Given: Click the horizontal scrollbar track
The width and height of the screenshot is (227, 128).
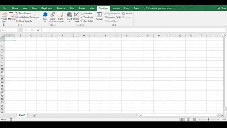Looking at the screenshot, I should click(179, 115).
